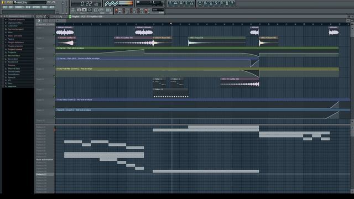This screenshot has height=199, width=354.
Task: Open the Piano Roll shortcut icon
Action: pos(181,3)
